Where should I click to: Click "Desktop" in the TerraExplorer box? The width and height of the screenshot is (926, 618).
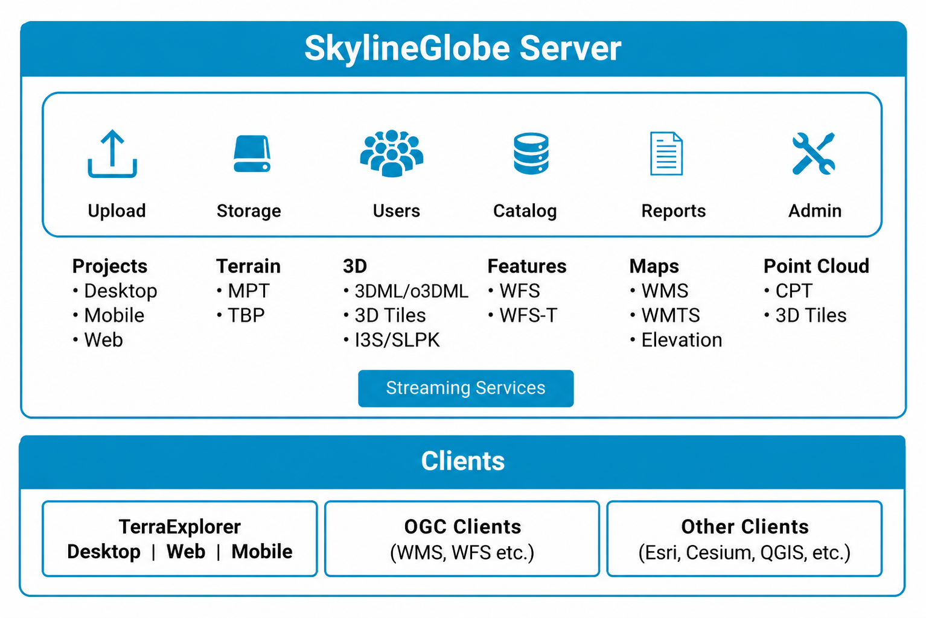pos(104,552)
